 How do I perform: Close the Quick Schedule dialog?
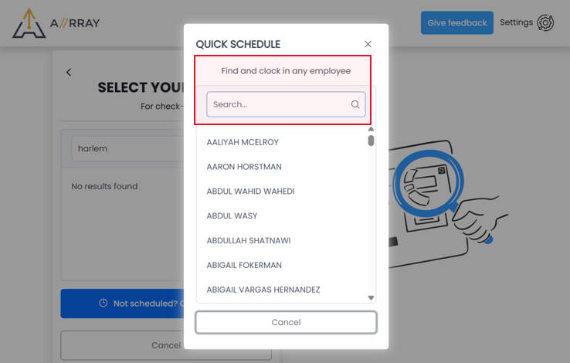point(368,44)
